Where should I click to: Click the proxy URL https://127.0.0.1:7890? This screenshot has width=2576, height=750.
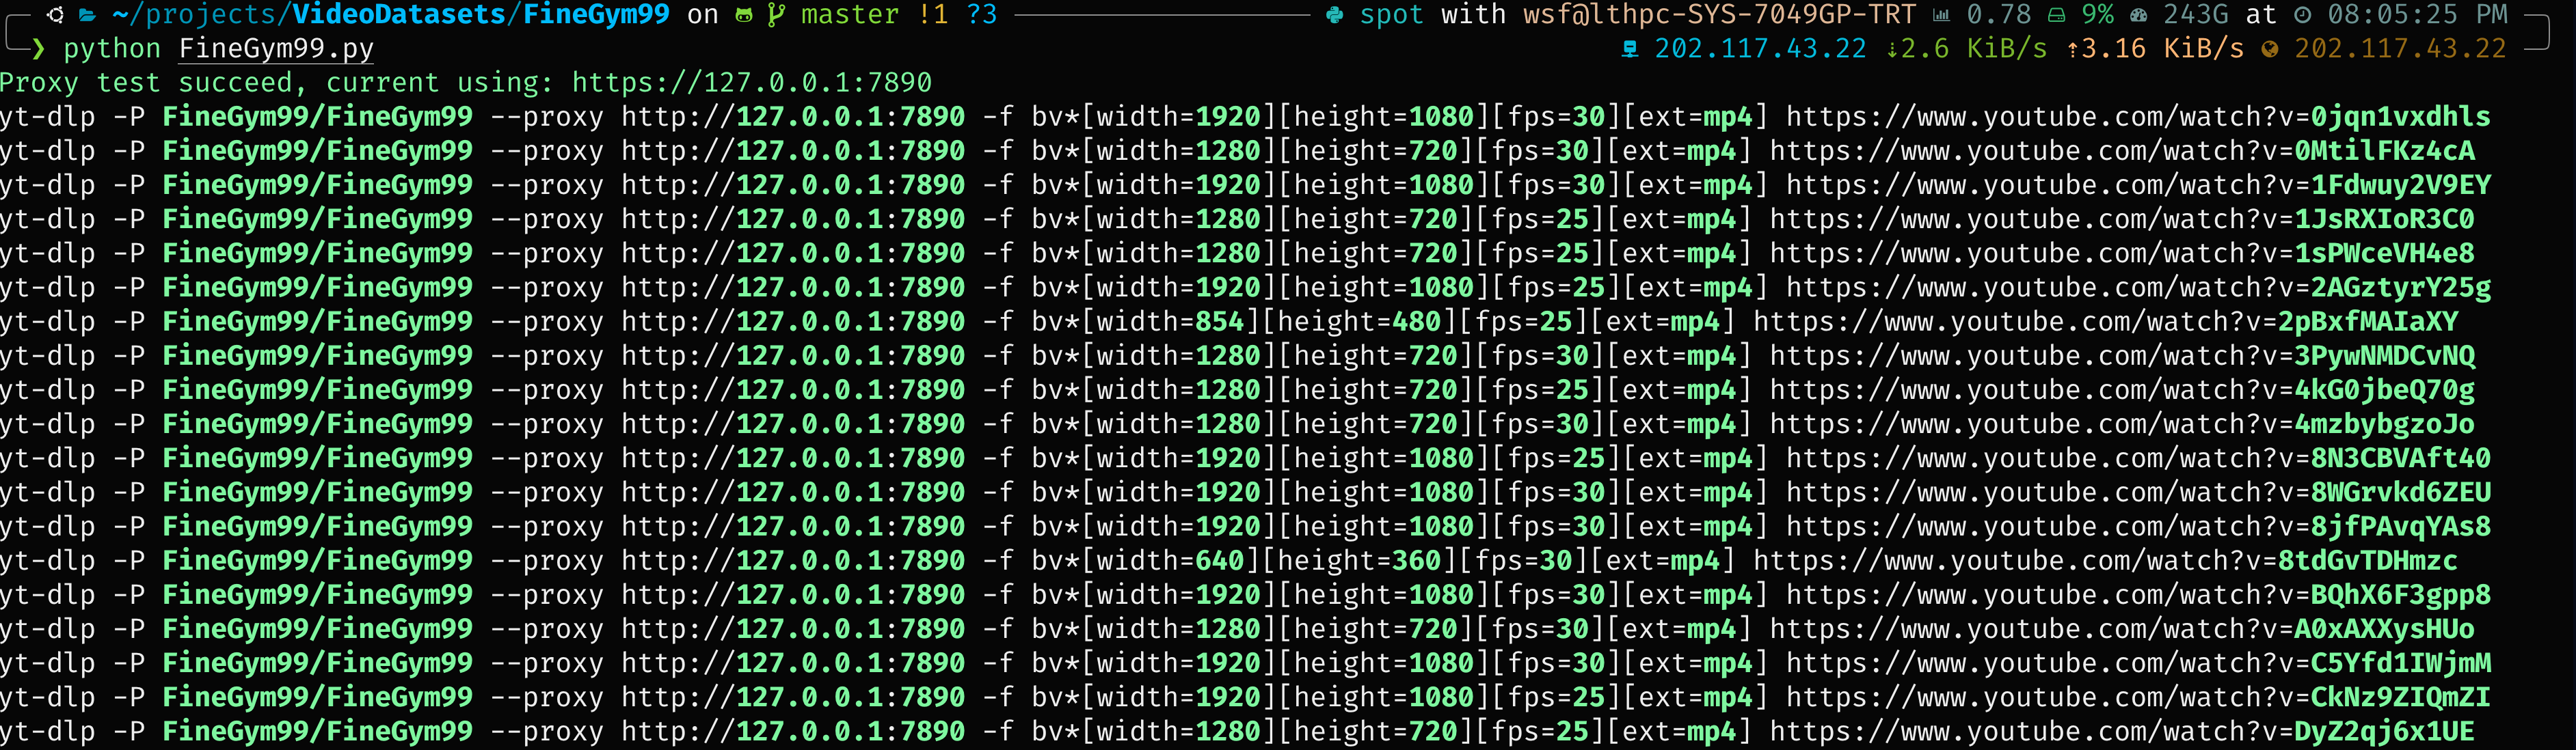(751, 82)
